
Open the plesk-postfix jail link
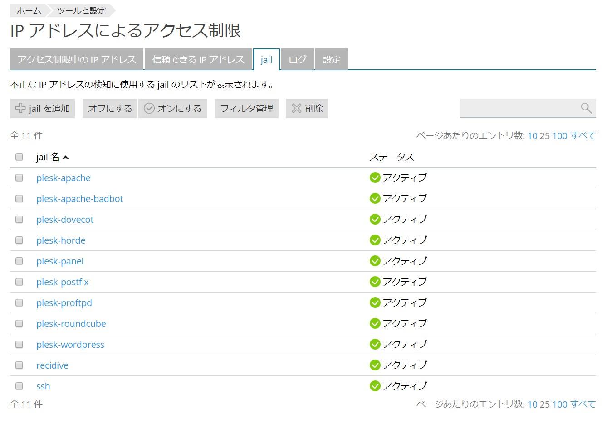tap(63, 282)
